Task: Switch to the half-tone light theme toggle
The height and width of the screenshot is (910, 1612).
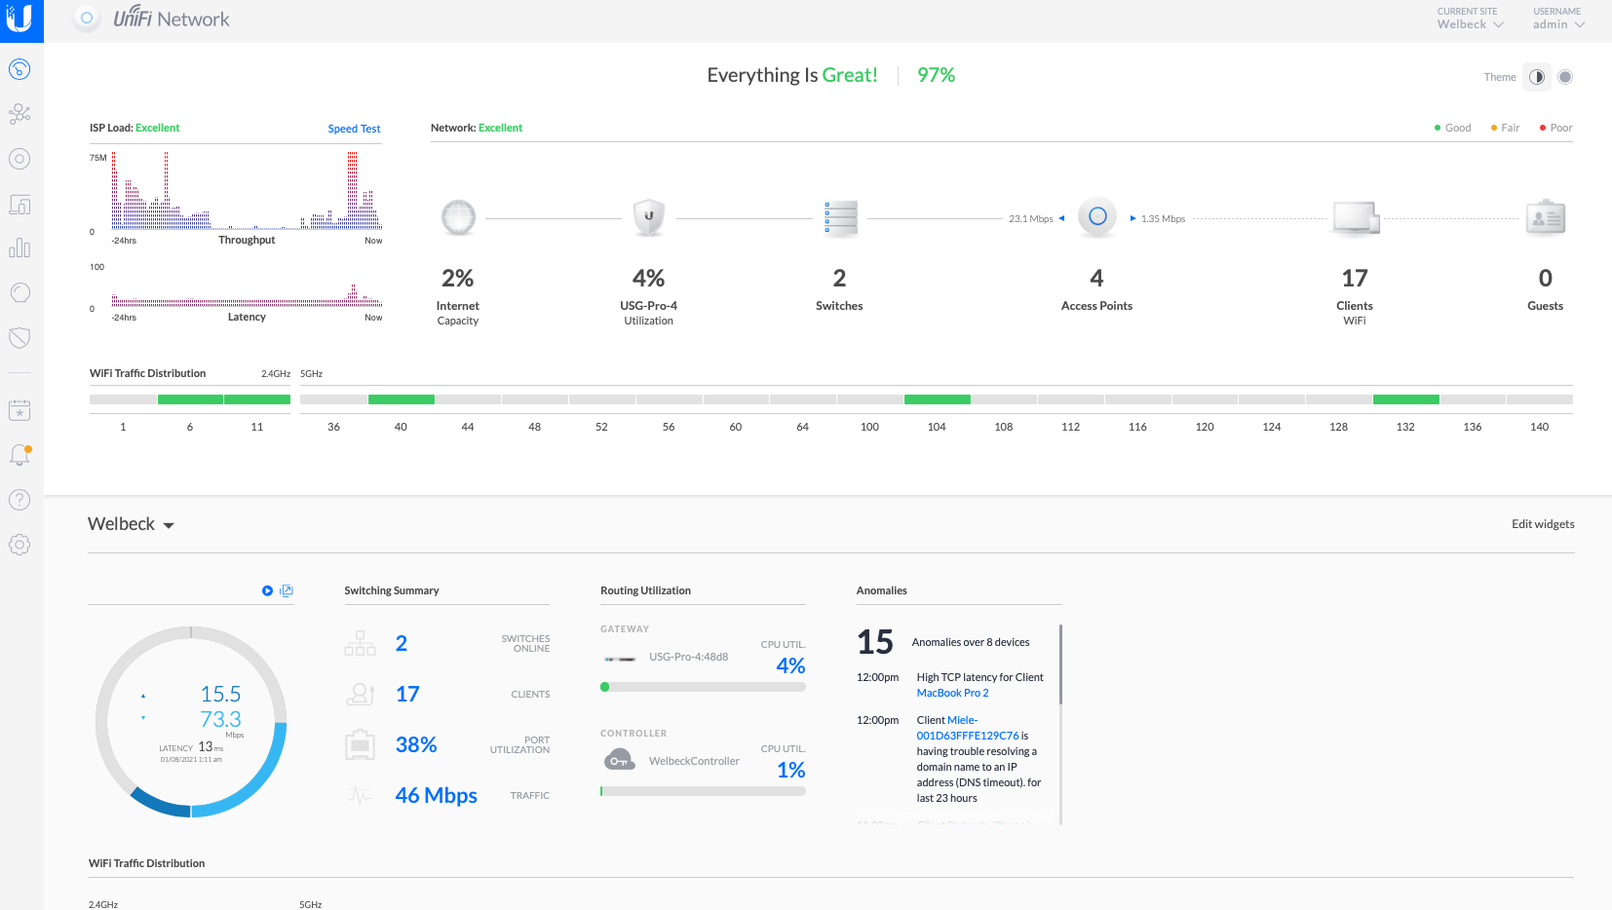Action: (1537, 77)
